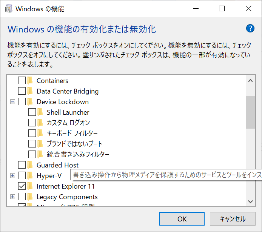Click the scrollbar up arrow
This screenshot has width=262, height=232.
pos(250,81)
